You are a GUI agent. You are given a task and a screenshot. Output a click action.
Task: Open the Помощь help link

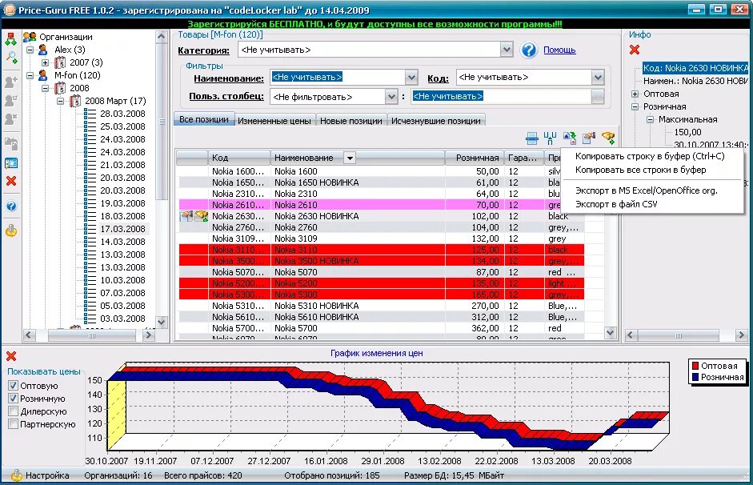[559, 50]
